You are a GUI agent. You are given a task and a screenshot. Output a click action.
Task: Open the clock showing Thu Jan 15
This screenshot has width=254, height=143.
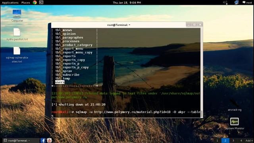[x=127, y=3]
